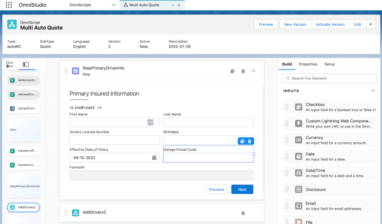Screen dimensions: 382x224
Task: Click the search magnifier icon
Action: point(288,78)
